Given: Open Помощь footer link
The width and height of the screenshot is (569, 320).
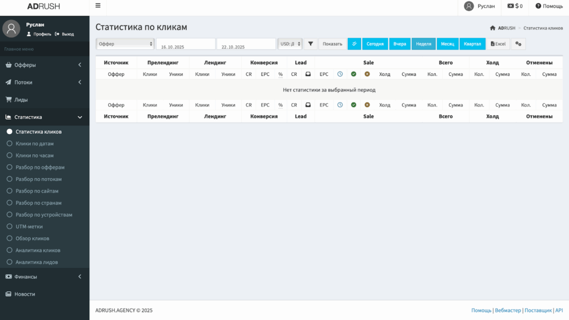Looking at the screenshot, I should pos(481,310).
